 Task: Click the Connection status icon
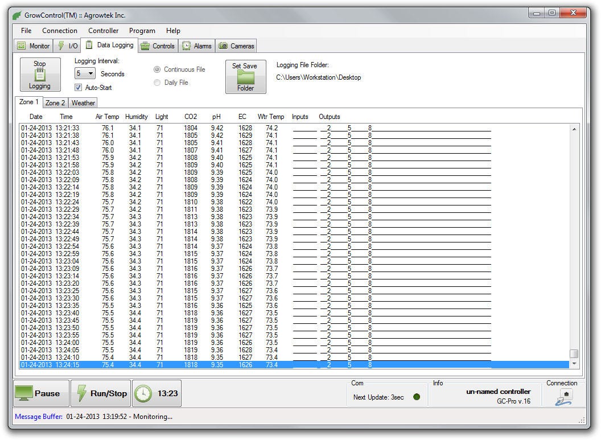[562, 397]
